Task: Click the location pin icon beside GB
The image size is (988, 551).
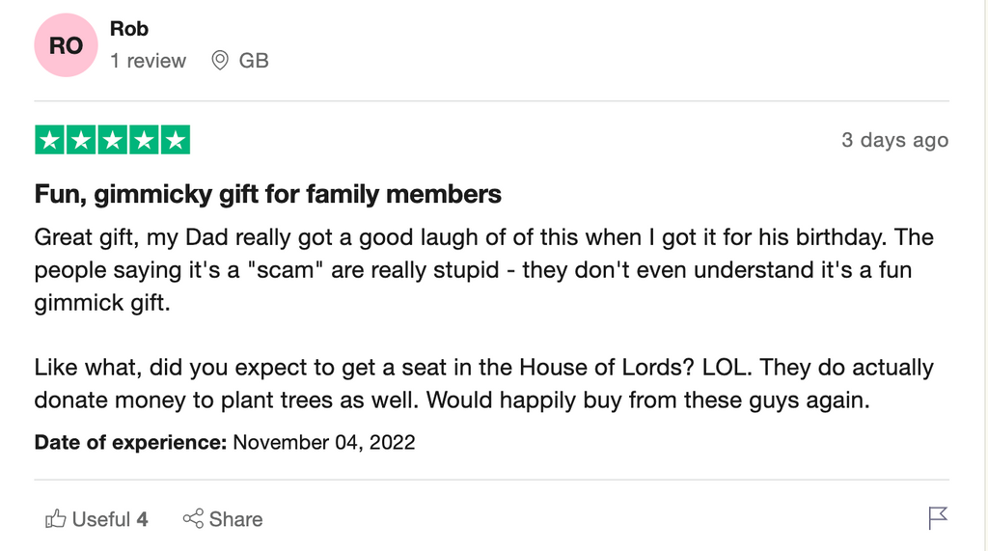Action: pyautogui.click(x=220, y=61)
